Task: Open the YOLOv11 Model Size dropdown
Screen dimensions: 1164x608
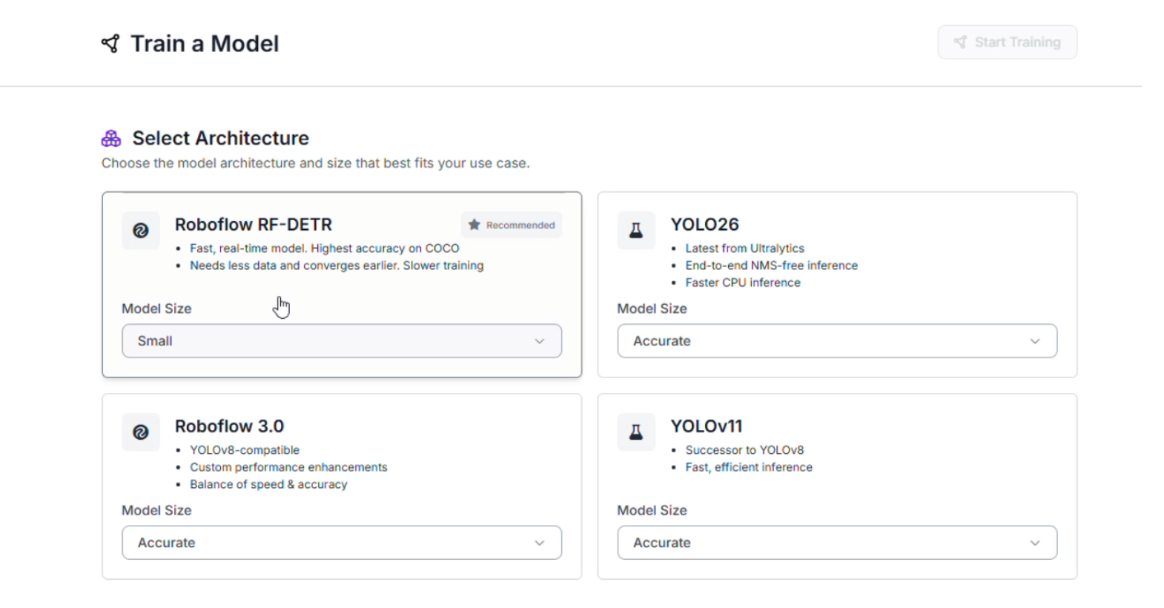Action: 837,543
